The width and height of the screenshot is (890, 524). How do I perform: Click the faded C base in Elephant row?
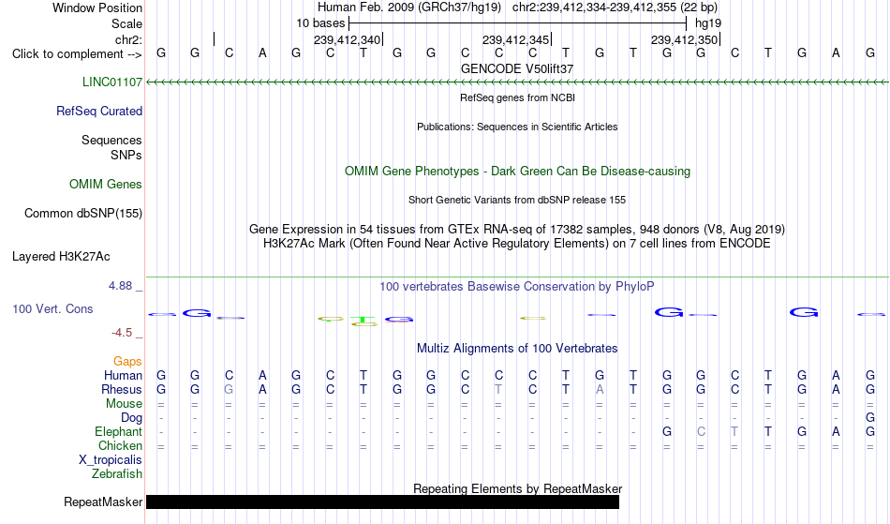(x=701, y=432)
